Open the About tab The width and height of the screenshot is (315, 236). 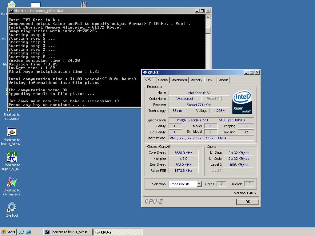click(223, 80)
